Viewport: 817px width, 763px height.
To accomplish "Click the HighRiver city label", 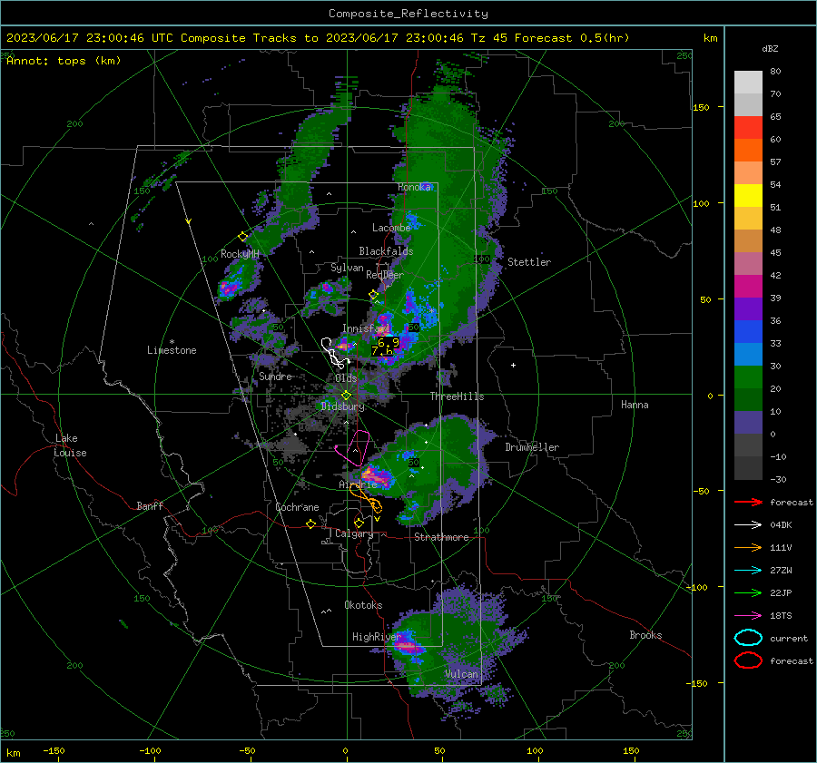I will [x=377, y=637].
